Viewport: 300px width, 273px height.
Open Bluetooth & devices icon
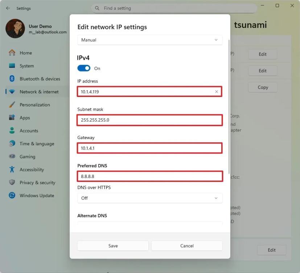(12, 79)
